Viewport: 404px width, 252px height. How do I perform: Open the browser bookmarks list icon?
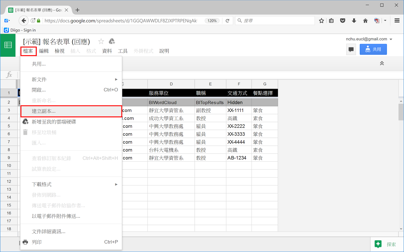(331, 21)
